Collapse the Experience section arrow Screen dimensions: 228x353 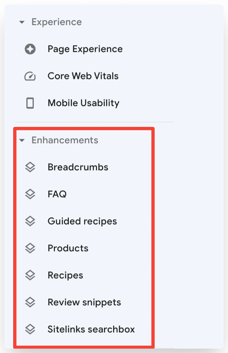point(22,22)
